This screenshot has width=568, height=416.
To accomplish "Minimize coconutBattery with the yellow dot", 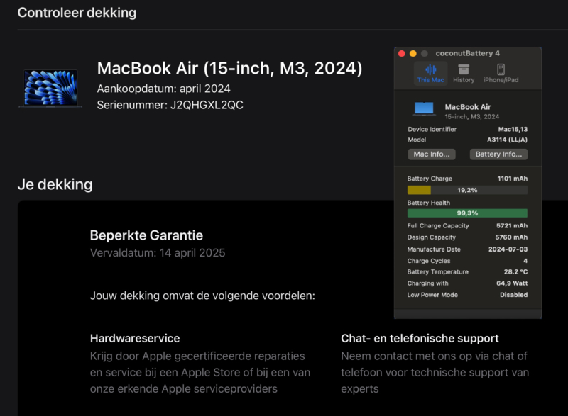I will tap(413, 53).
